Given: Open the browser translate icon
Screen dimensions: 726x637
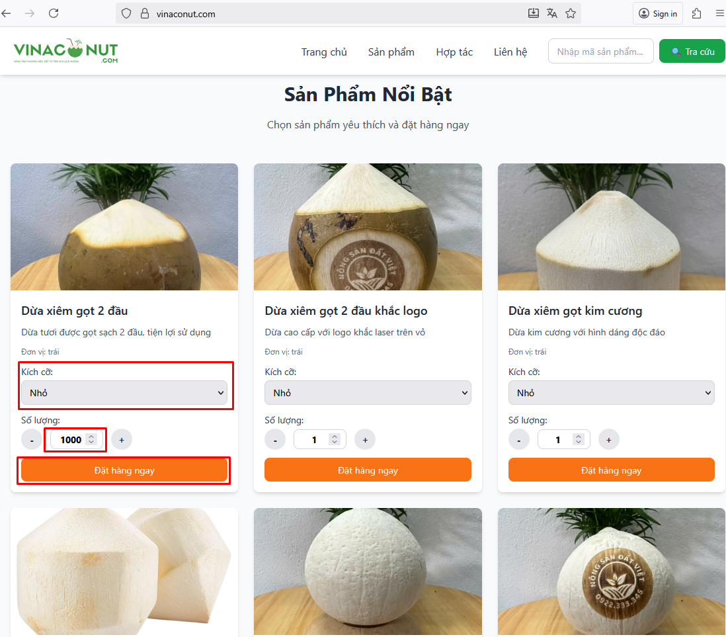Looking at the screenshot, I should (552, 13).
